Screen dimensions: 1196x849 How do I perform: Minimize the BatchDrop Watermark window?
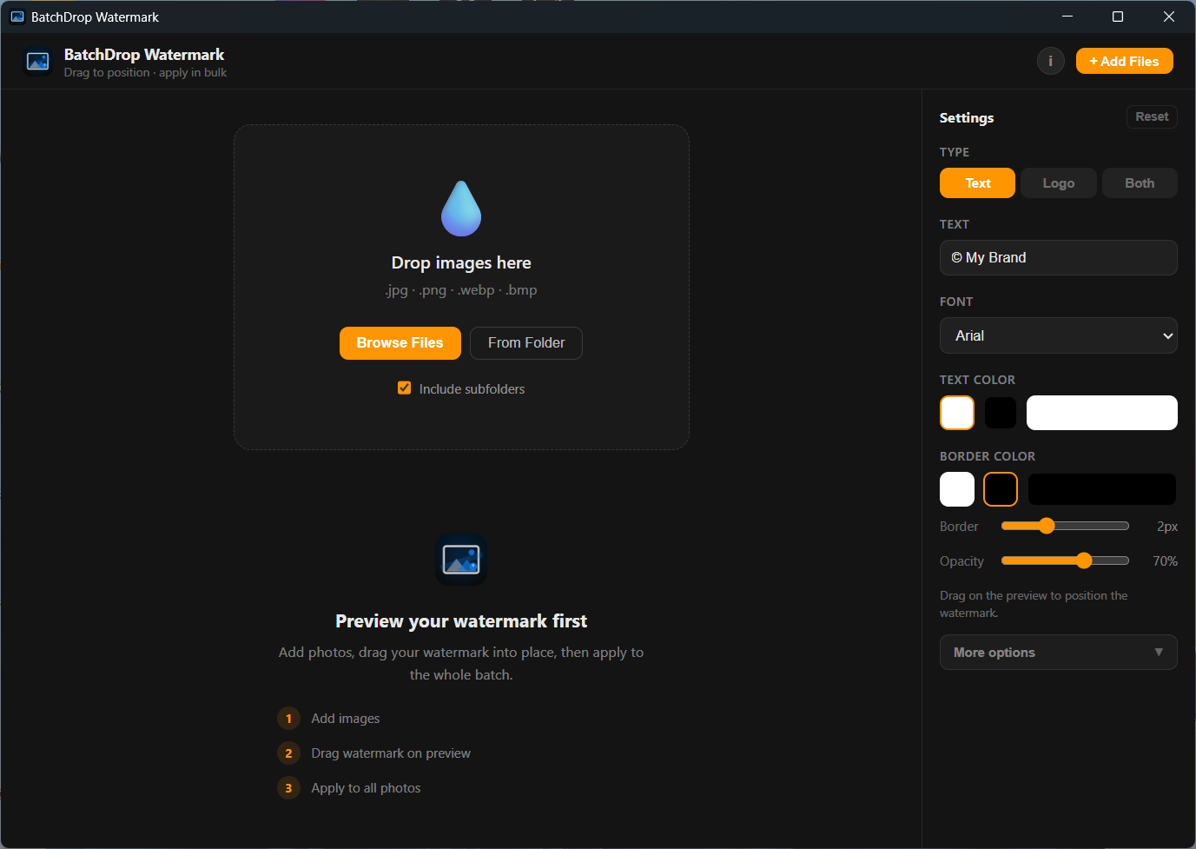[x=1067, y=17]
